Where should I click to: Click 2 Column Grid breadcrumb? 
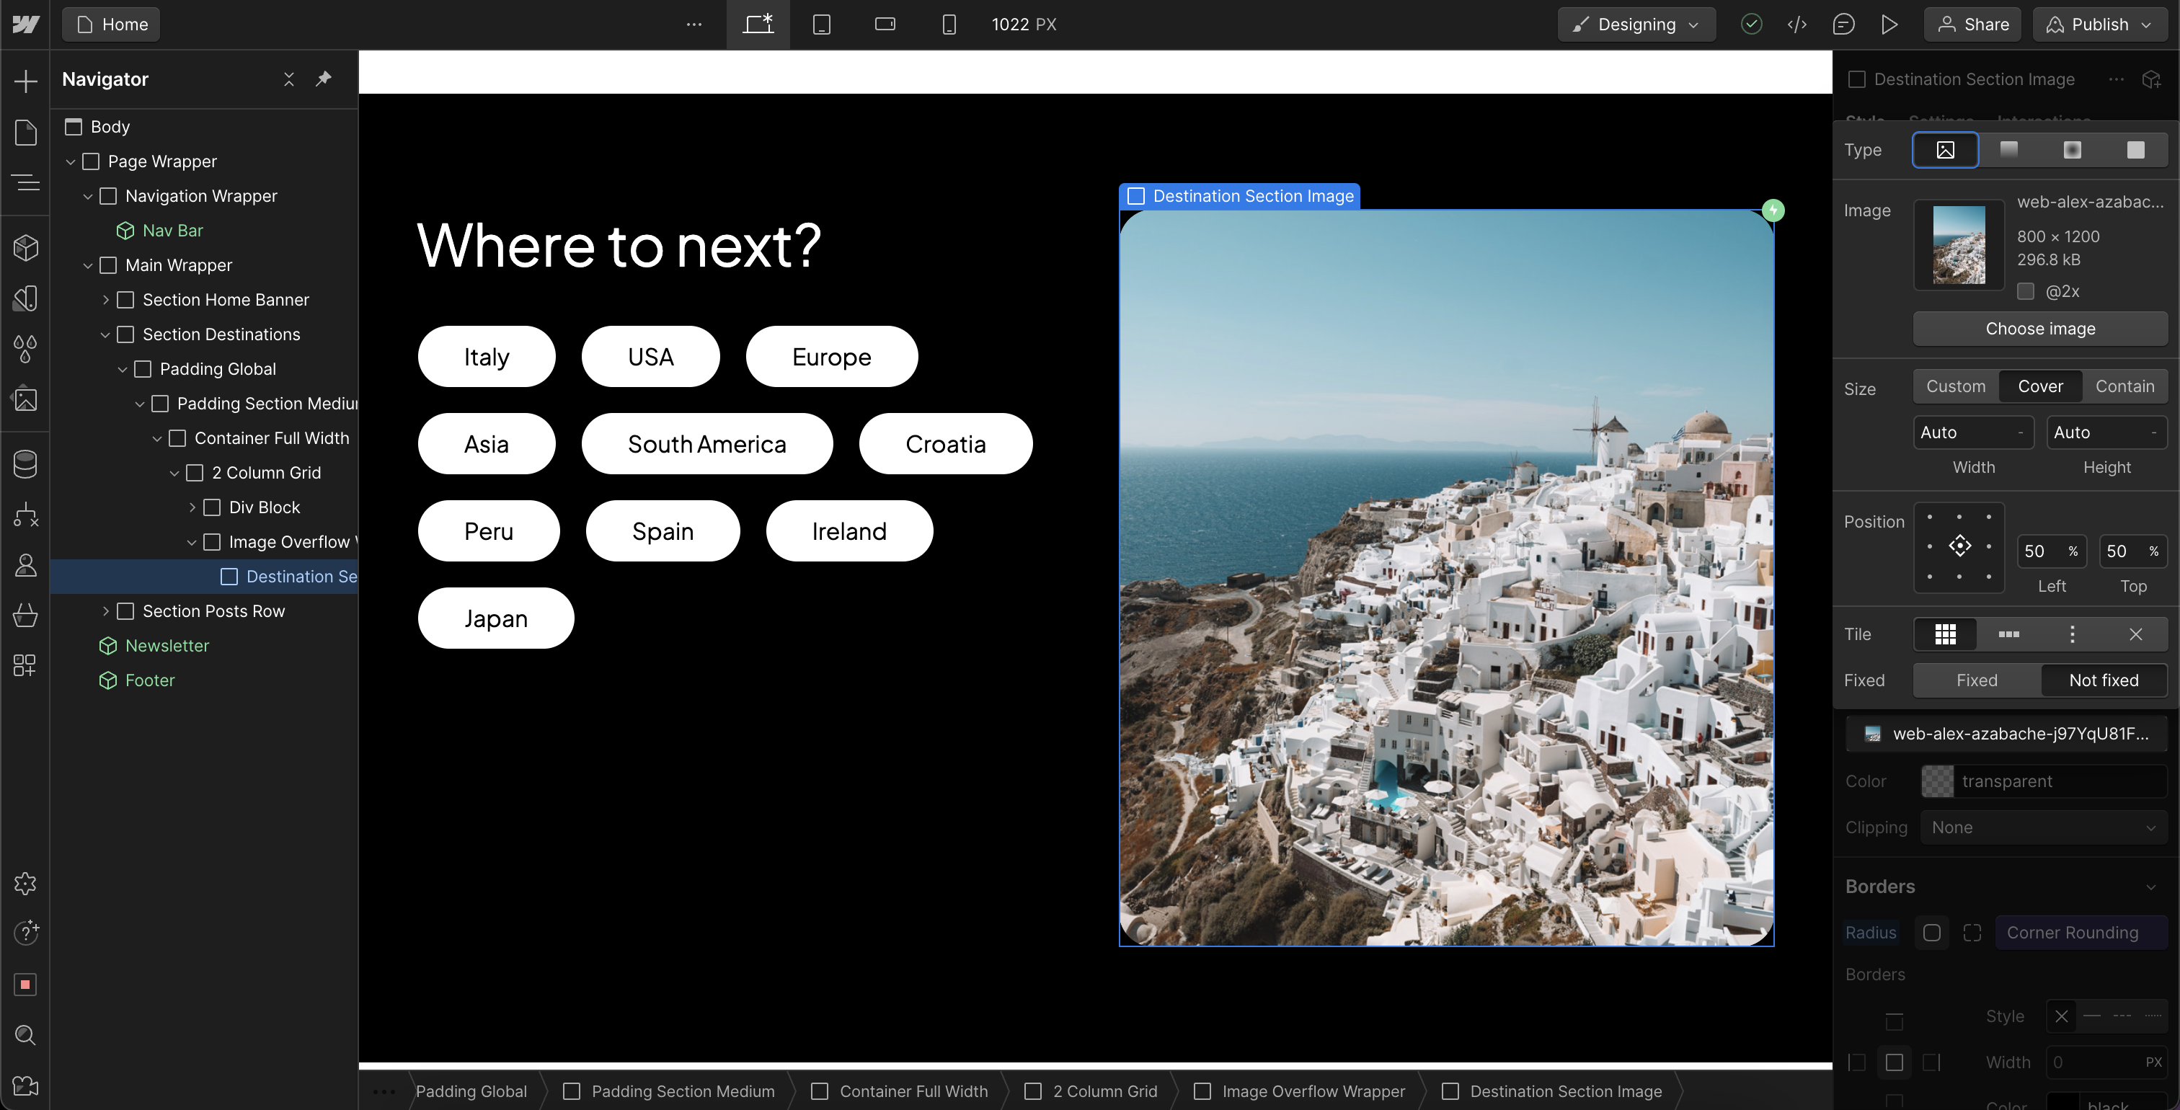(1104, 1091)
